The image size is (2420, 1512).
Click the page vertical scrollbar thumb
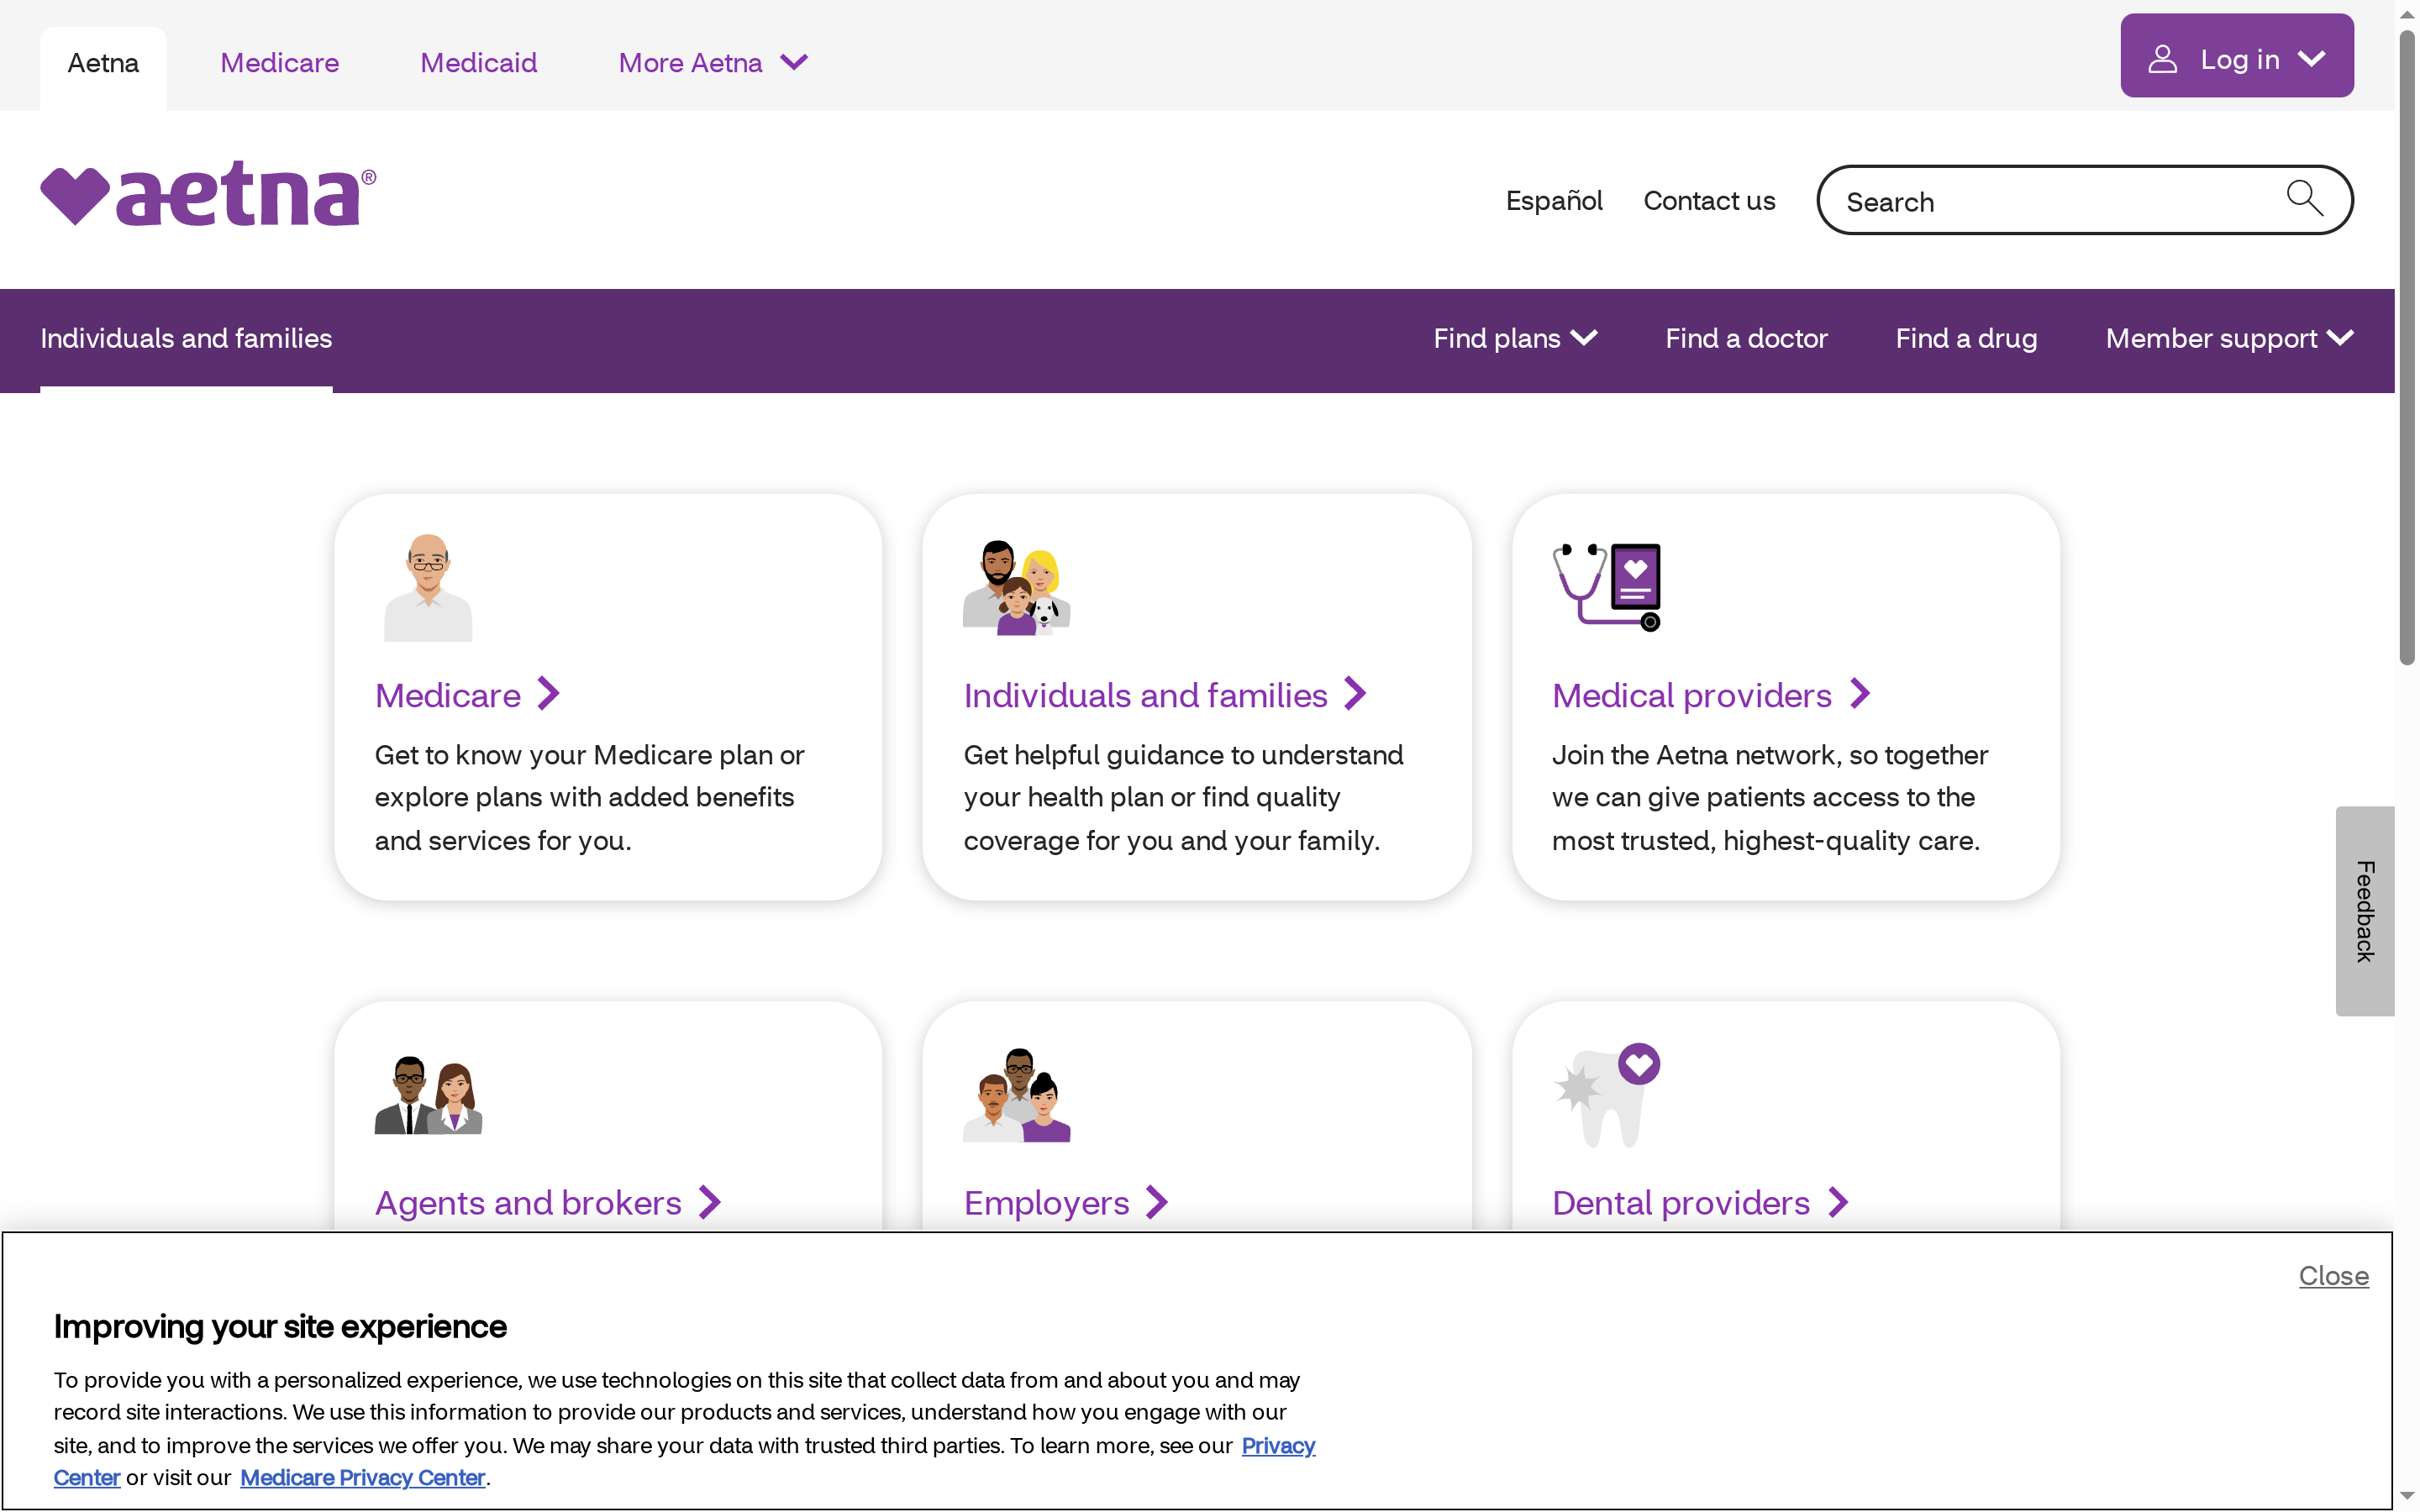point(2407,347)
